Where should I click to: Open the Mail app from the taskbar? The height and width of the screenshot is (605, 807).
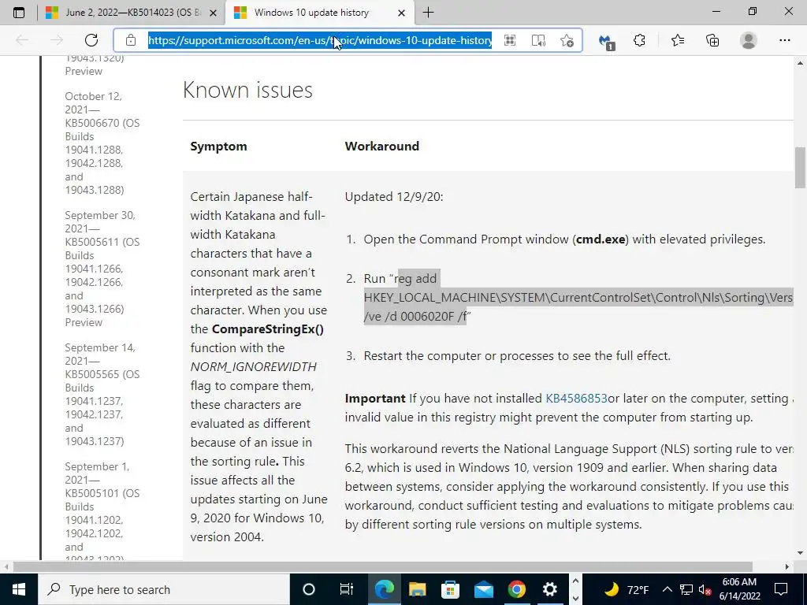click(x=484, y=589)
